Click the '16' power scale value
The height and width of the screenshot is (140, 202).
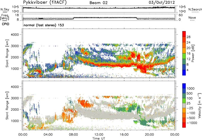188,54
